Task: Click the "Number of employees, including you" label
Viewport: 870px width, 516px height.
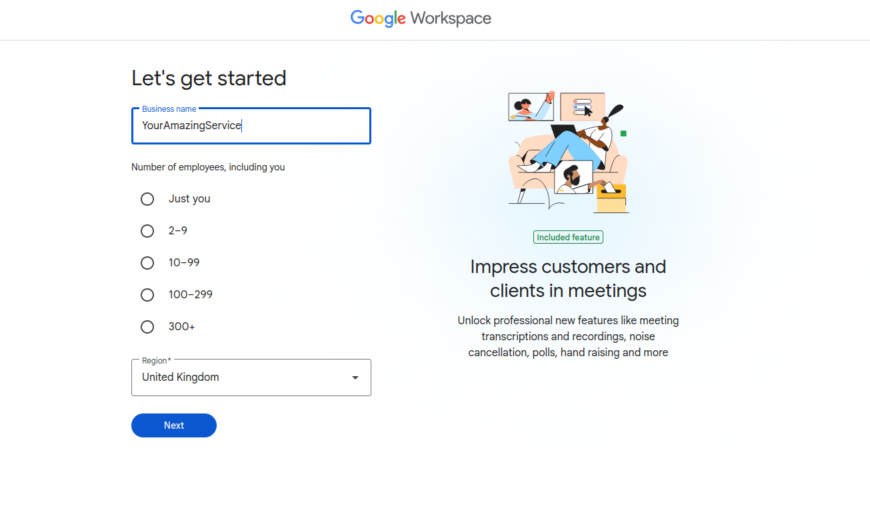Action: click(208, 167)
